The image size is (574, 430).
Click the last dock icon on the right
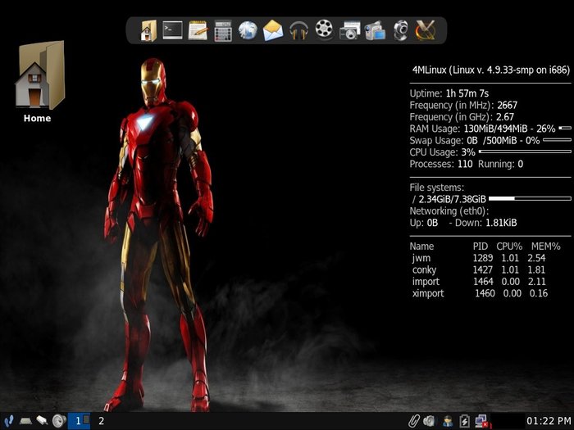[x=426, y=31]
